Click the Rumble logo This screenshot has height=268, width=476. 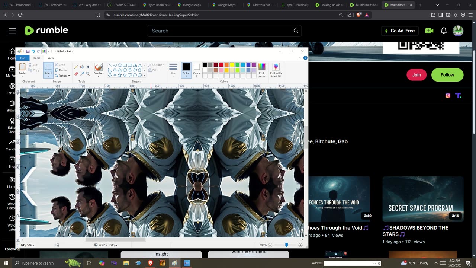coord(46,31)
